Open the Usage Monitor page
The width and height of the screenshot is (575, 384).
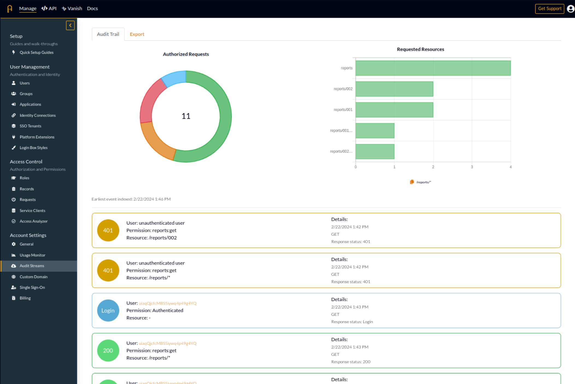click(x=32, y=255)
